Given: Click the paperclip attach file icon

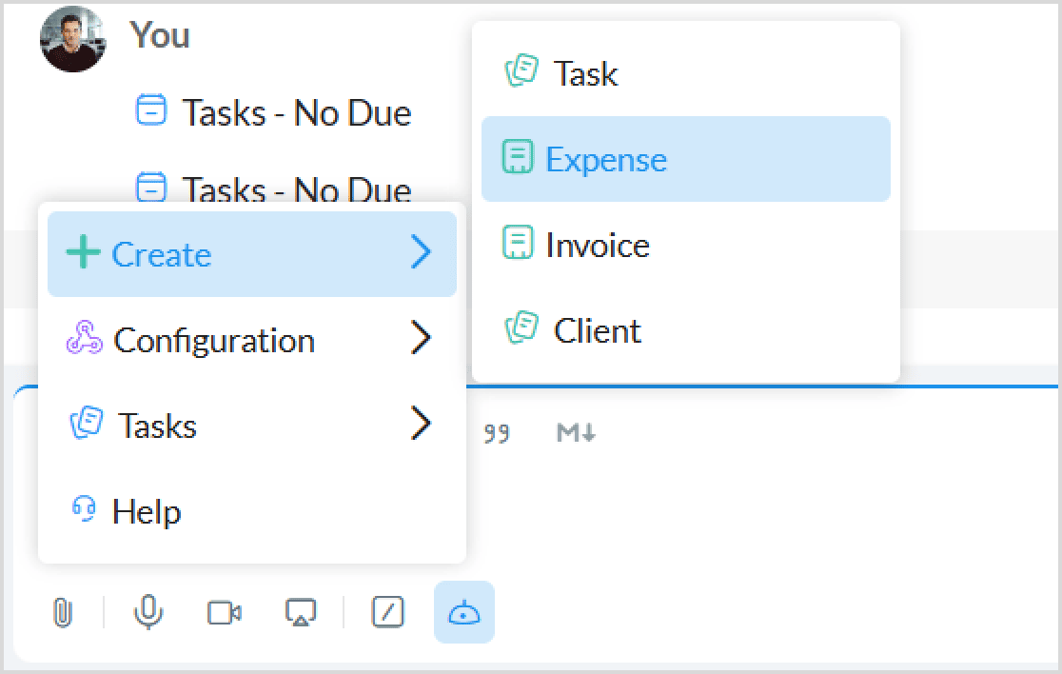Looking at the screenshot, I should coord(62,613).
